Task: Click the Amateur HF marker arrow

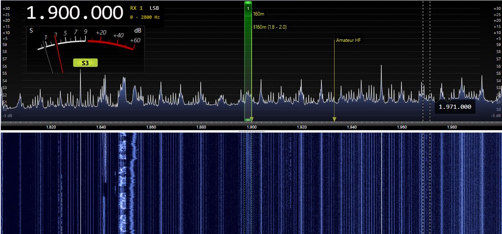Action: 334,119
